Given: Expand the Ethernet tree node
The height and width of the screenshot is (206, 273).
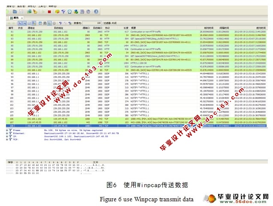Looking at the screenshot, I should (x=7, y=133).
